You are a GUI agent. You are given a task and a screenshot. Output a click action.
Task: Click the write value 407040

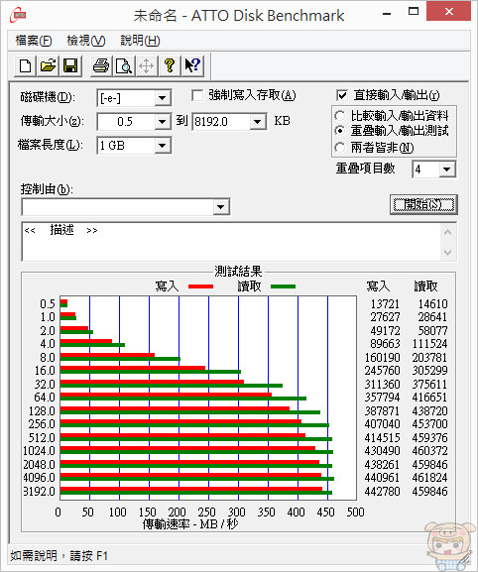tap(382, 424)
